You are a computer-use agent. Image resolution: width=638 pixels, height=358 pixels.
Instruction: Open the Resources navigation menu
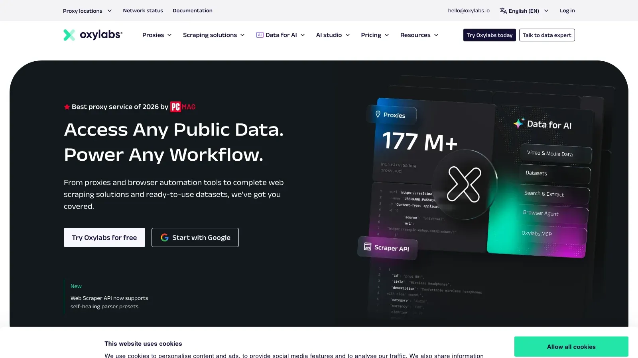(419, 35)
